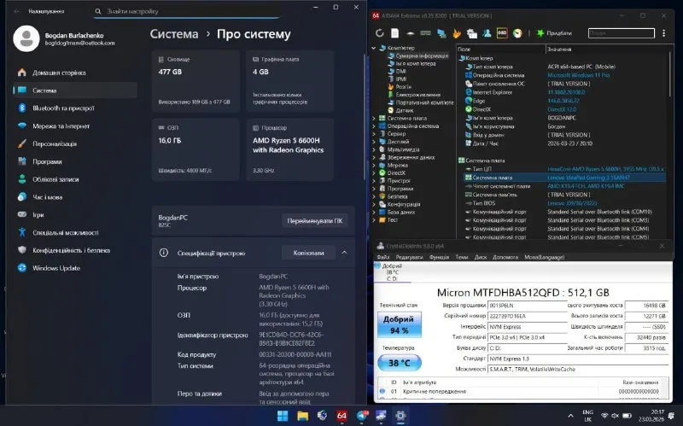Open the three-dot menu in AIDA64

(663, 33)
